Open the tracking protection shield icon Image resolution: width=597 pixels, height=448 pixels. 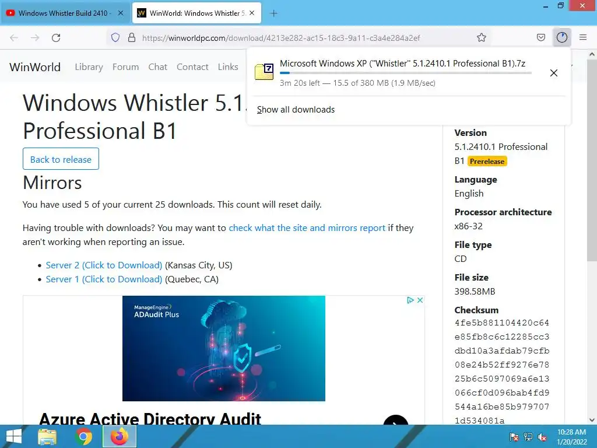click(x=115, y=37)
